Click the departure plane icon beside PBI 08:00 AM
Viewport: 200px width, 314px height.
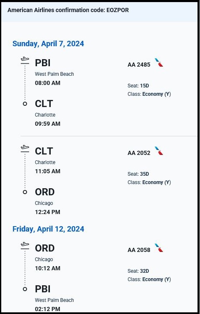[25, 60]
